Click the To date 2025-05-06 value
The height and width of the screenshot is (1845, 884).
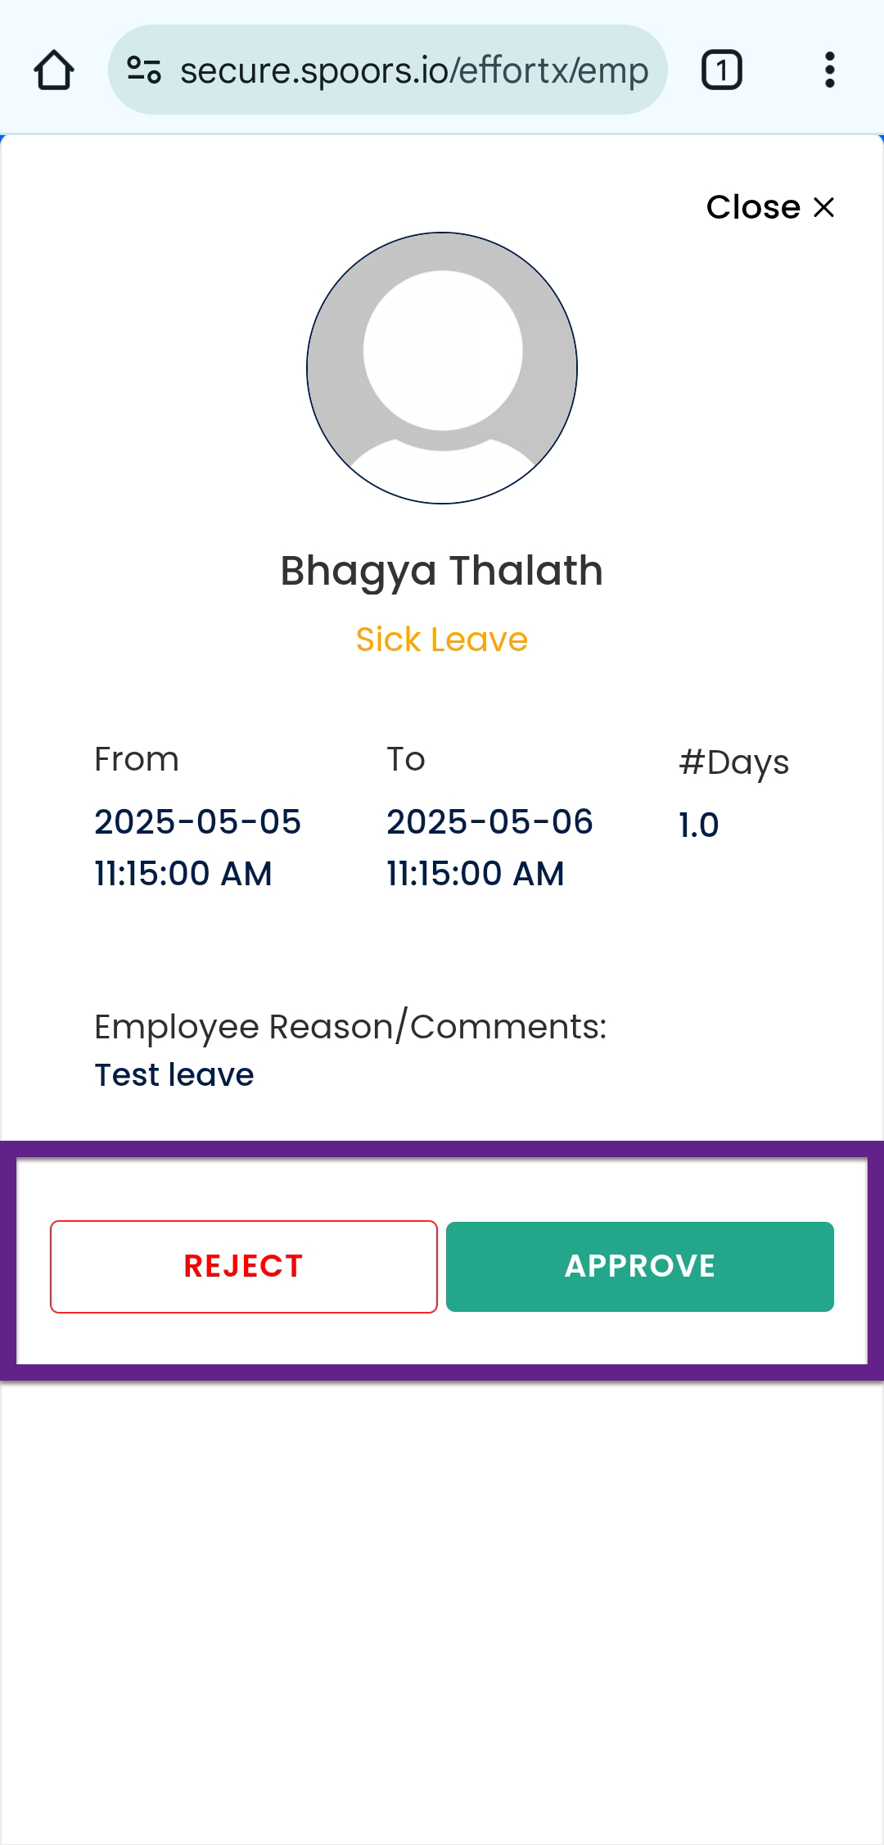pyautogui.click(x=489, y=822)
